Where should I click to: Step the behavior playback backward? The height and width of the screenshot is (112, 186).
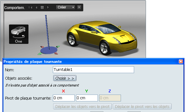coord(37,7)
